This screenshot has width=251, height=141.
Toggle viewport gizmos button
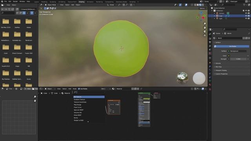[x=180, y=5]
